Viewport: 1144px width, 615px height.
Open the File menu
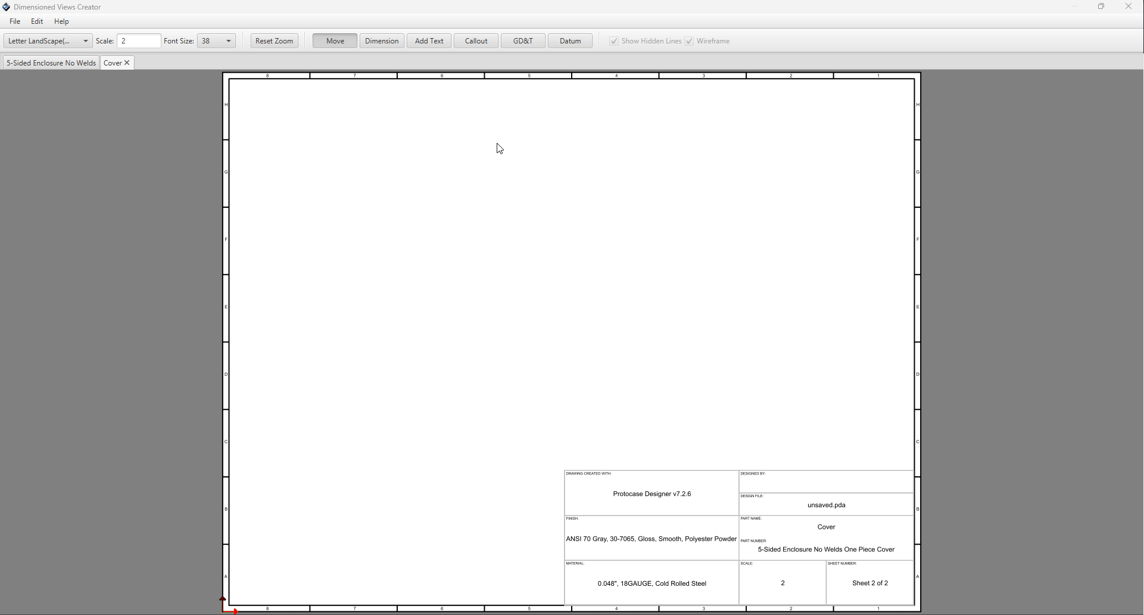pos(15,21)
